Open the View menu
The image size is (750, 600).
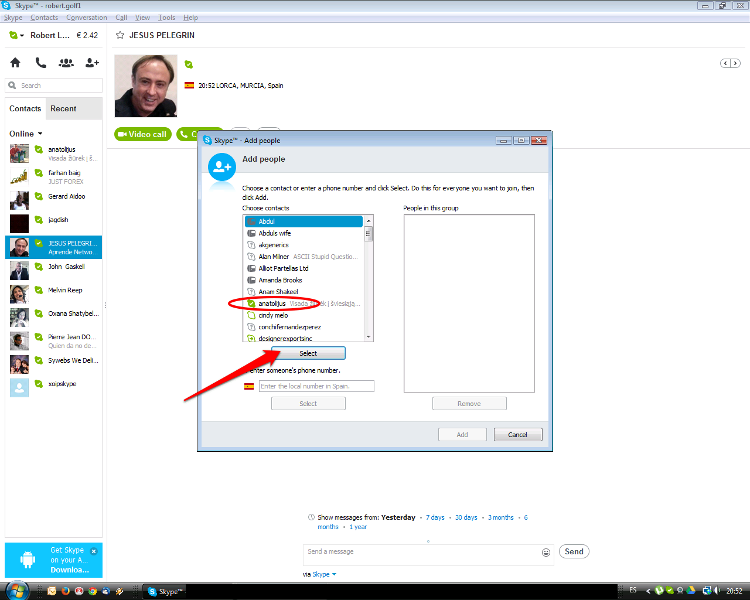pyautogui.click(x=142, y=18)
